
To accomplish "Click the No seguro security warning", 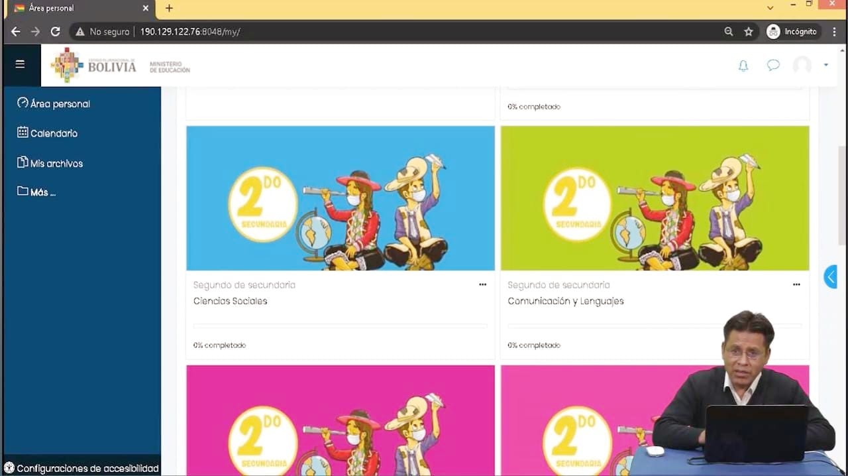I will click(x=102, y=31).
